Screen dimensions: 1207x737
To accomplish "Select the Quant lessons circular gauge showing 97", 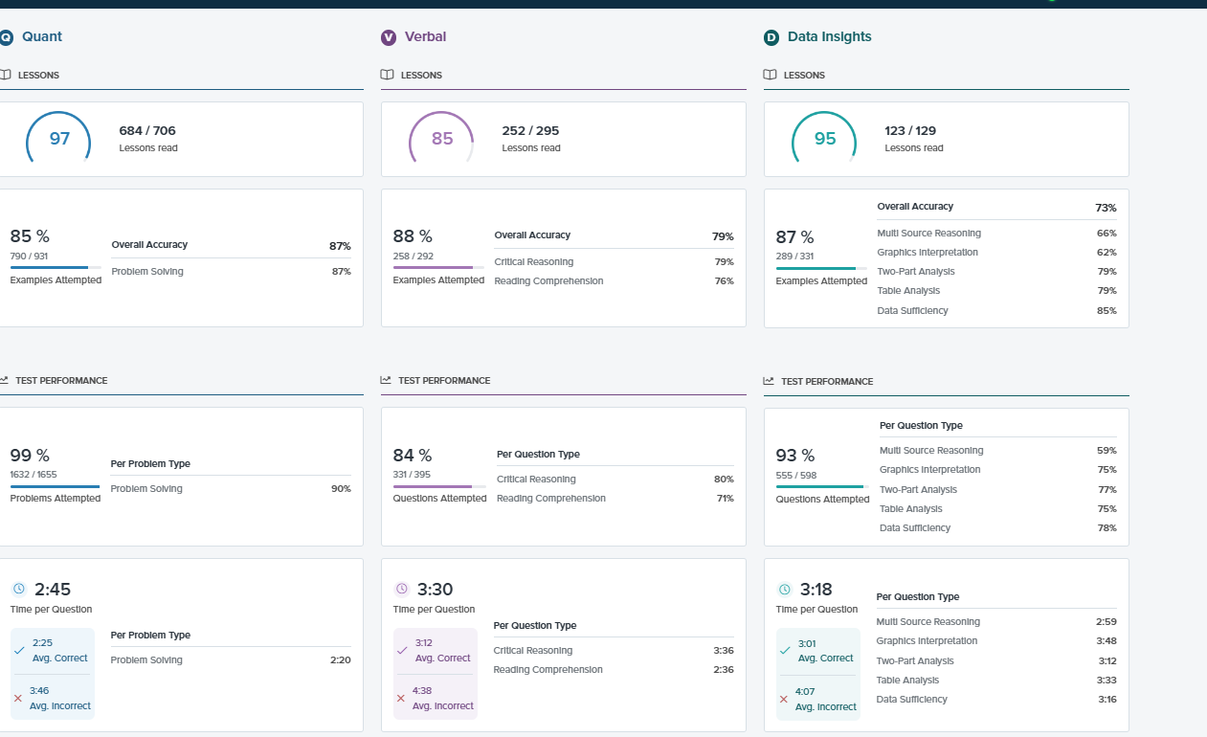I will coord(59,139).
